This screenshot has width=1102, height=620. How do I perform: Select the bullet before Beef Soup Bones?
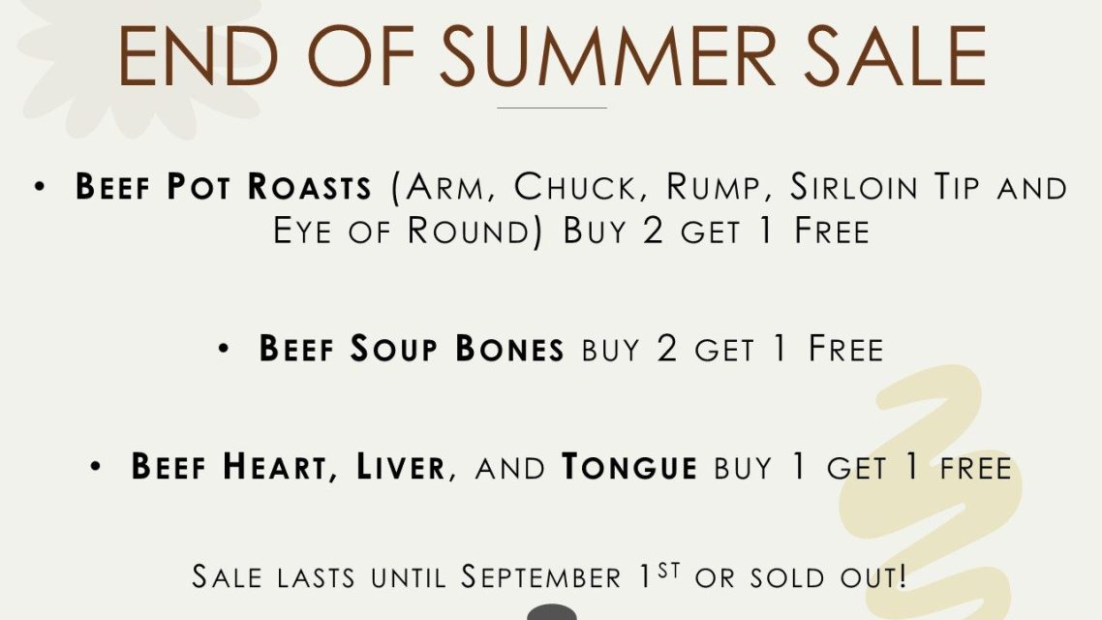click(224, 348)
